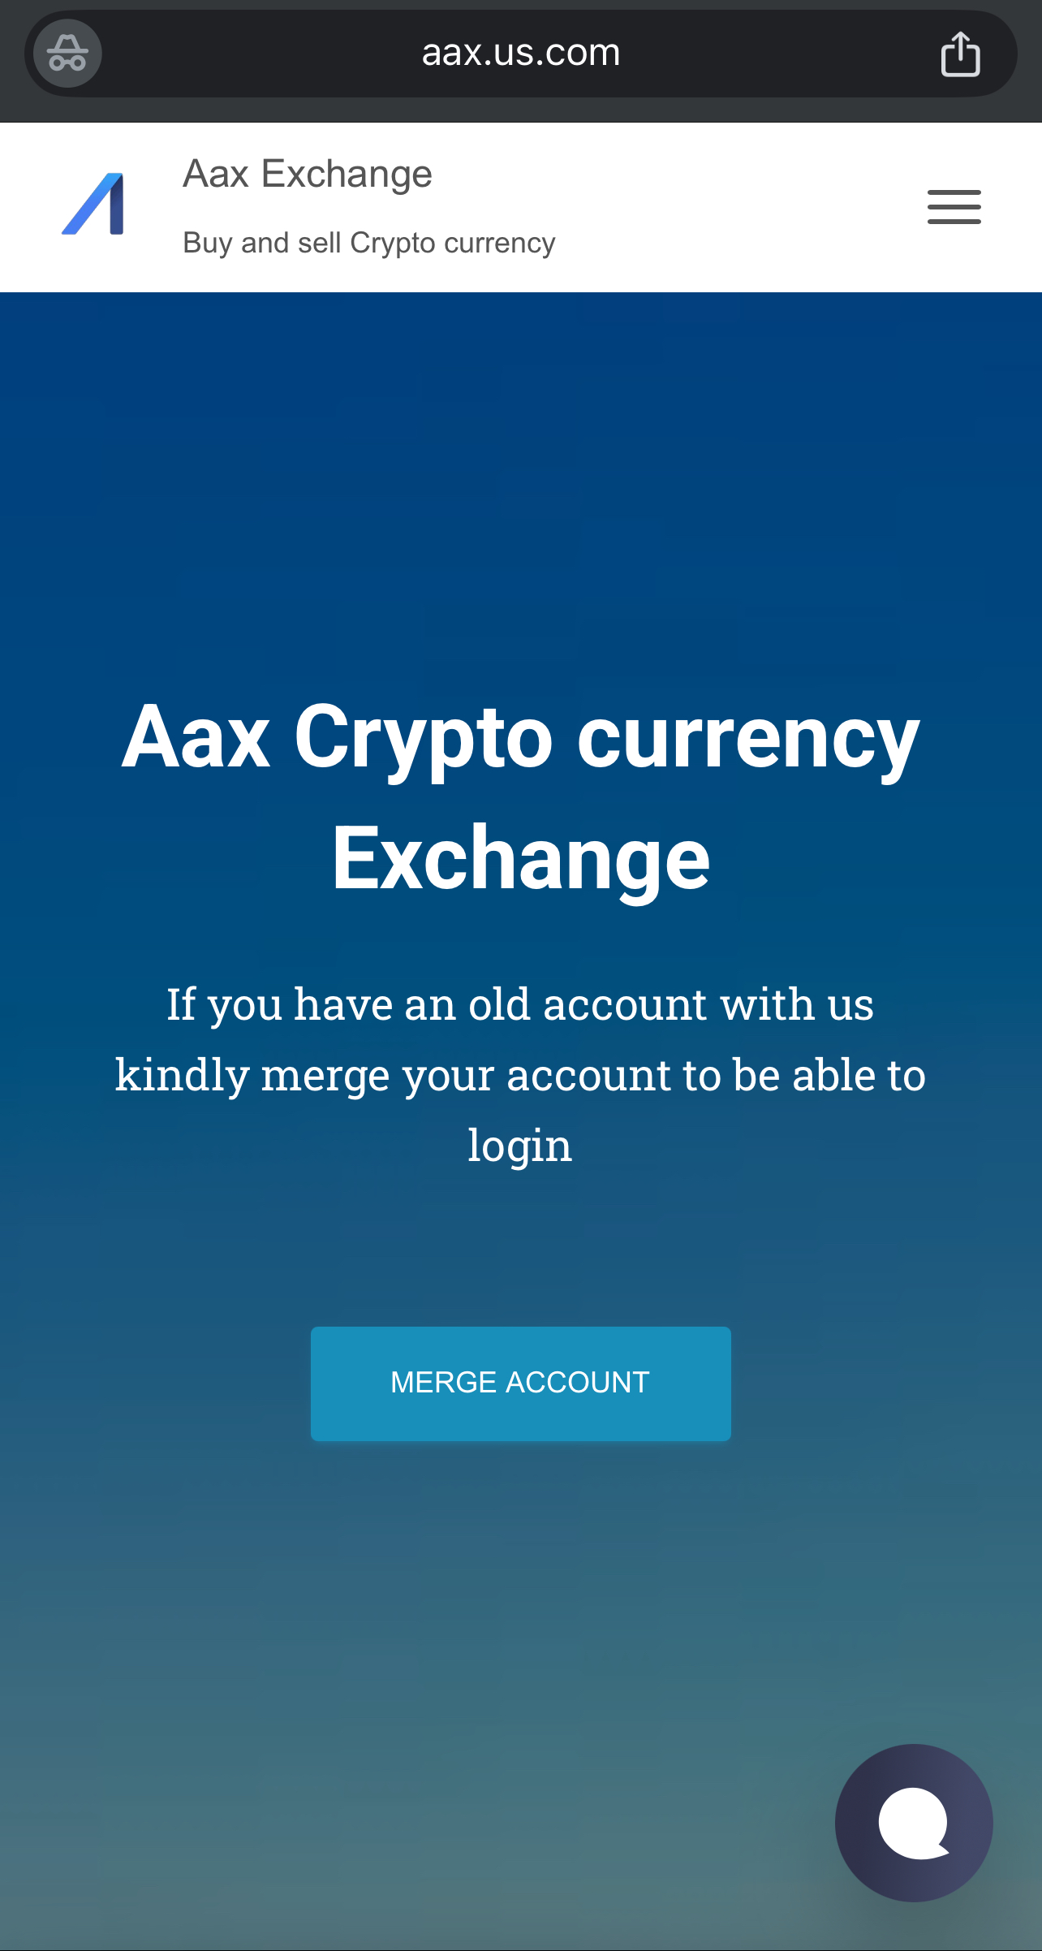Tap the white speech bubble glyph
This screenshot has height=1951, width=1042.
pyautogui.click(x=914, y=1823)
